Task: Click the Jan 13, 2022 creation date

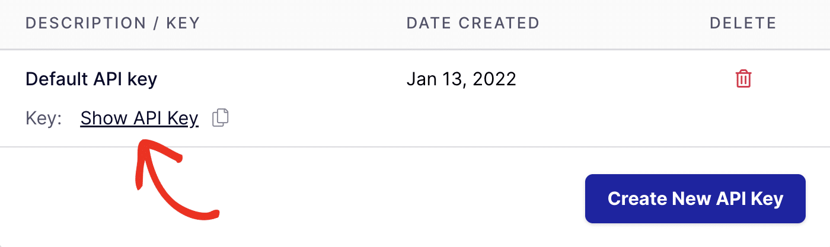Action: (x=461, y=79)
